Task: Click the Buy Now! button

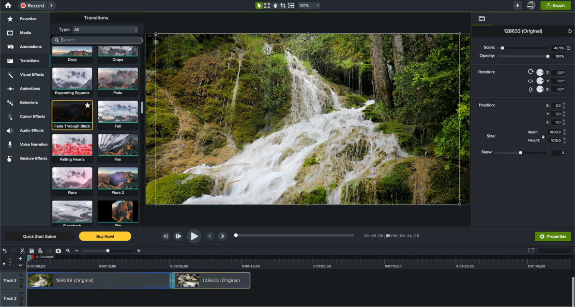Action: [x=105, y=236]
